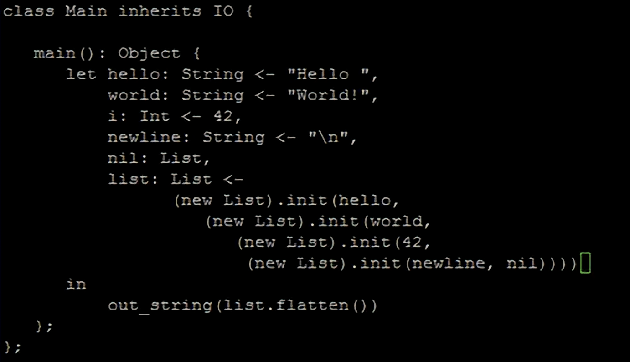
Task: Click the green cursor block after closing parentheses
Action: point(585,264)
